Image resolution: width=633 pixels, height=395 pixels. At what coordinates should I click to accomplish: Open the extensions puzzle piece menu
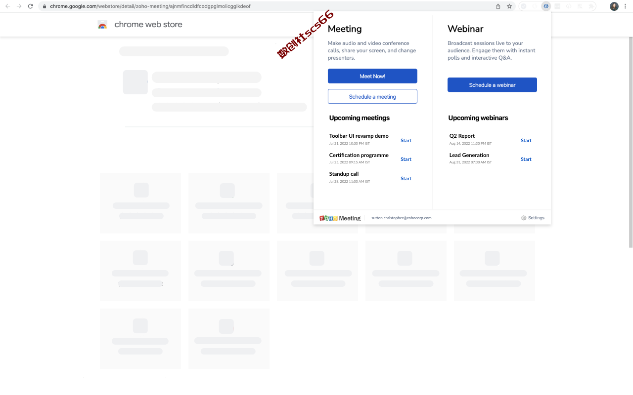coord(591,6)
